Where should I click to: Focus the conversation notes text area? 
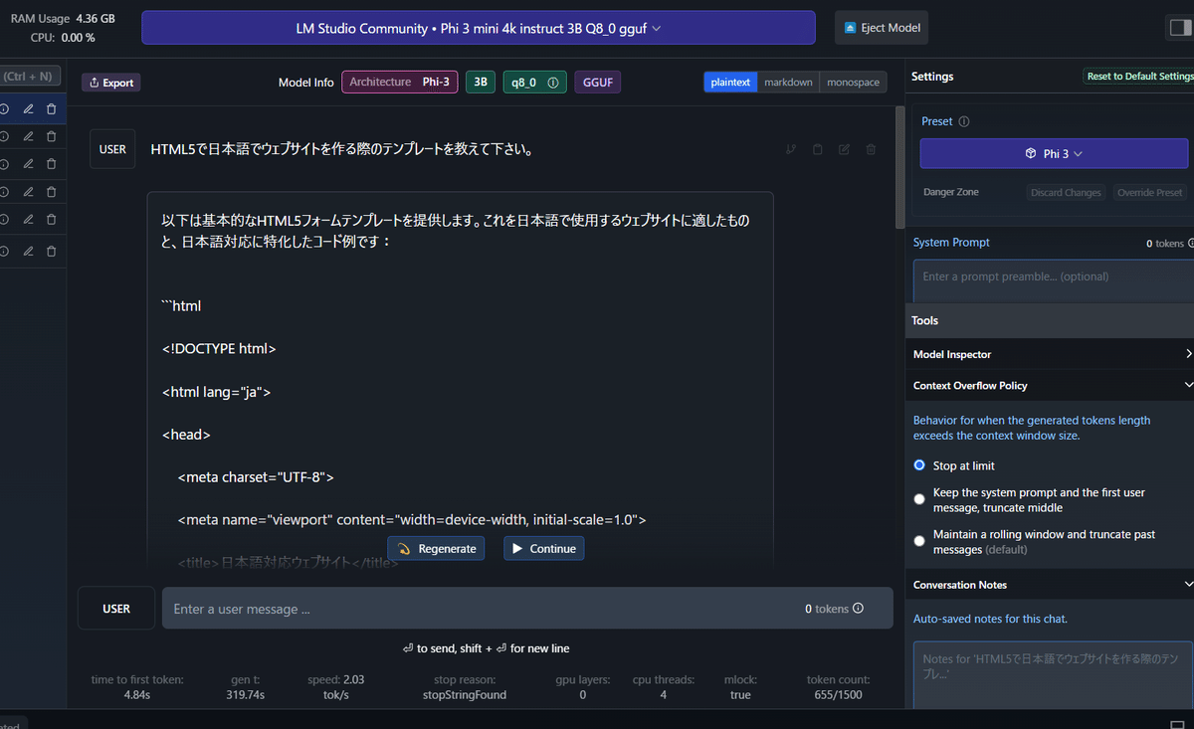pos(1052,675)
